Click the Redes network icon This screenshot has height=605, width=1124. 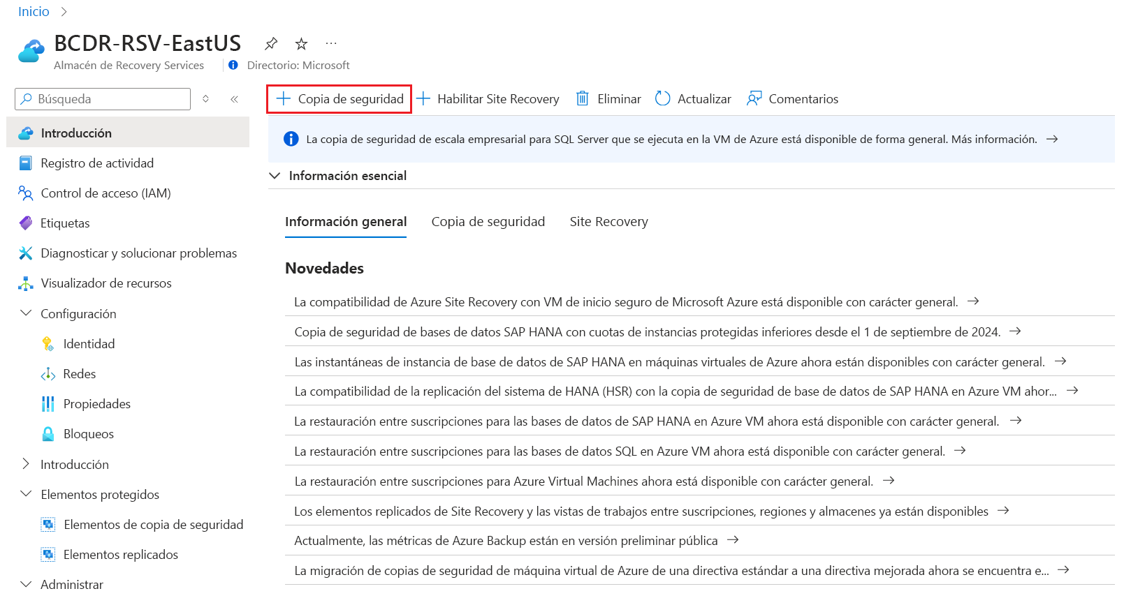(x=48, y=374)
